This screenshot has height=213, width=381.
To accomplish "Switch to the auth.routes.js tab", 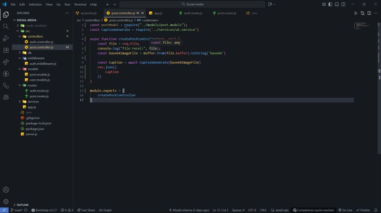I will click(193, 13).
